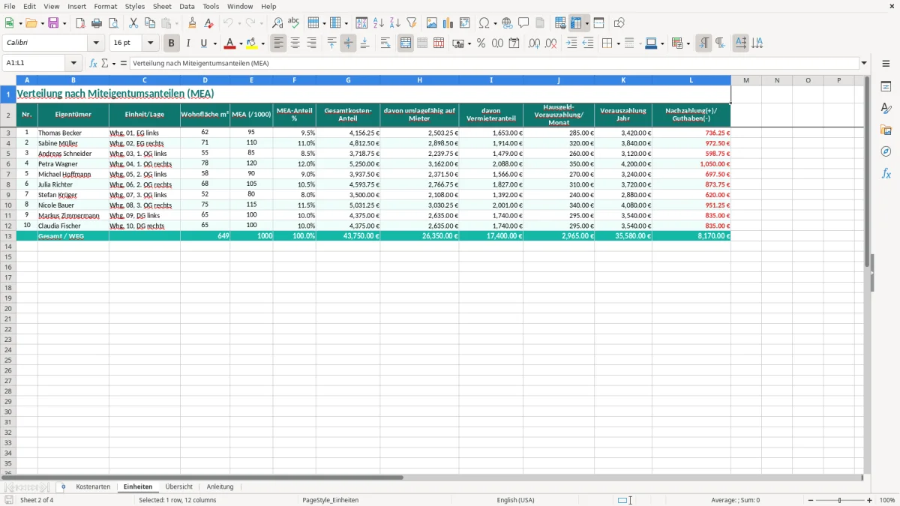Click the formula input line field
This screenshot has width=900, height=506.
pos(494,63)
